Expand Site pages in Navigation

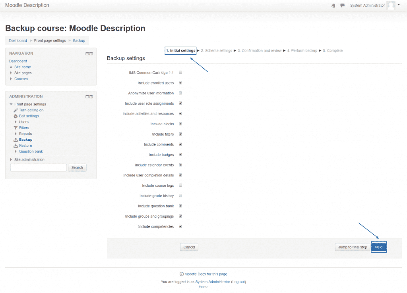point(11,73)
